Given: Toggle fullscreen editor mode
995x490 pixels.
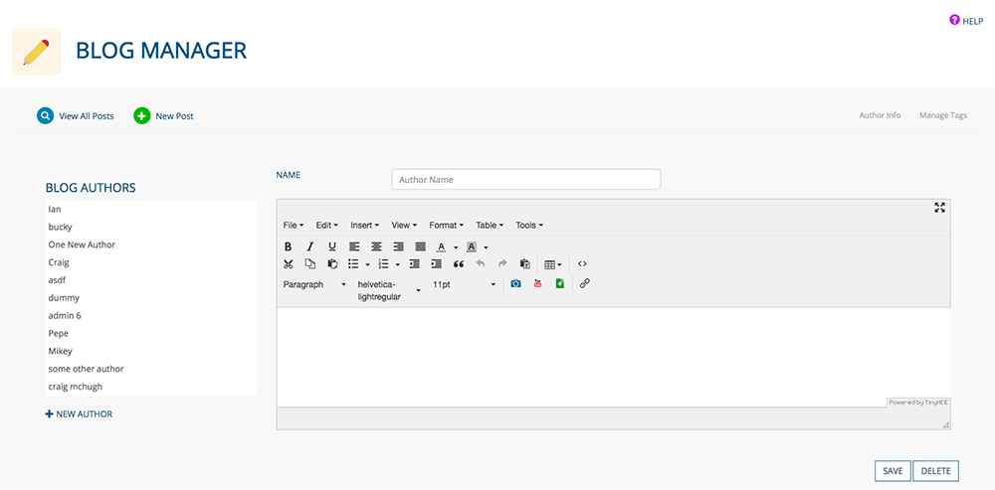Looking at the screenshot, I should [x=940, y=208].
